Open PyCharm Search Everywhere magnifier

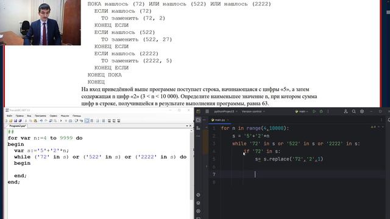353,111
